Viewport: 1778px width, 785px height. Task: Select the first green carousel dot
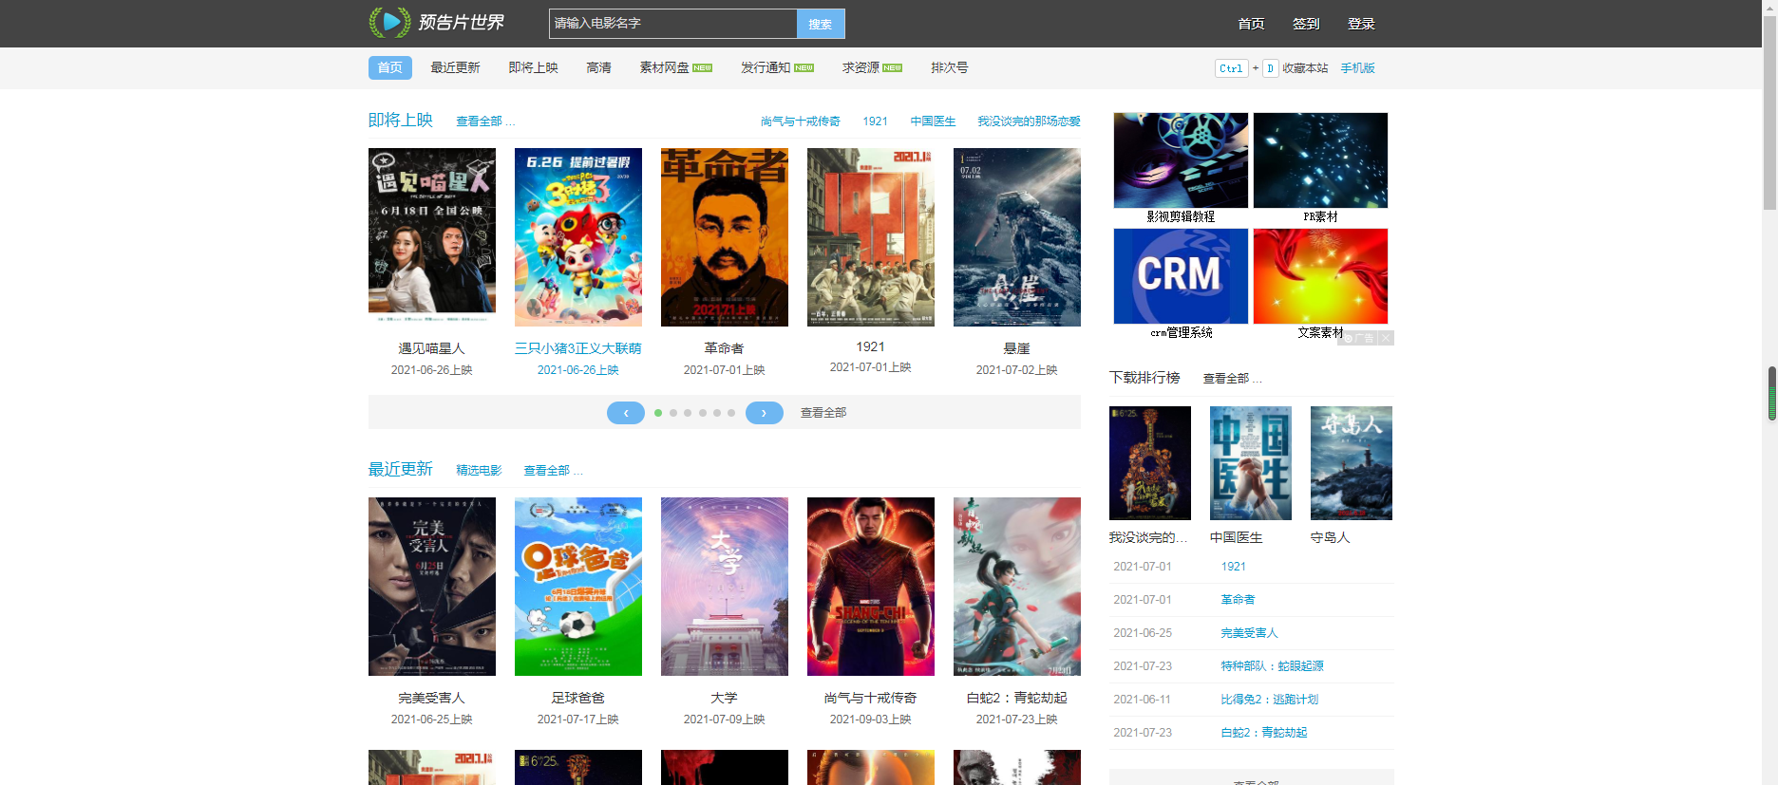658,413
